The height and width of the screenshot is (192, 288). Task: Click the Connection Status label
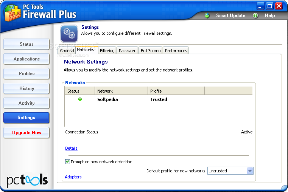pos(81,132)
